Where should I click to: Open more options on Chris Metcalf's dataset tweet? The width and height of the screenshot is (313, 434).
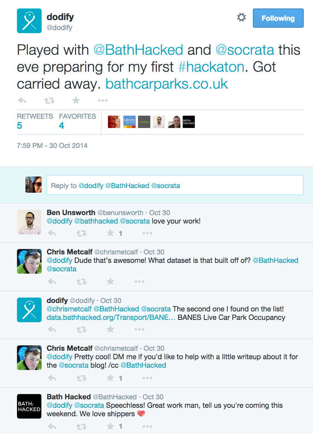(140, 282)
